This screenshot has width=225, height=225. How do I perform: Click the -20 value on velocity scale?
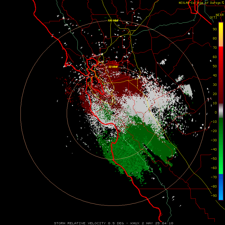click(214, 131)
